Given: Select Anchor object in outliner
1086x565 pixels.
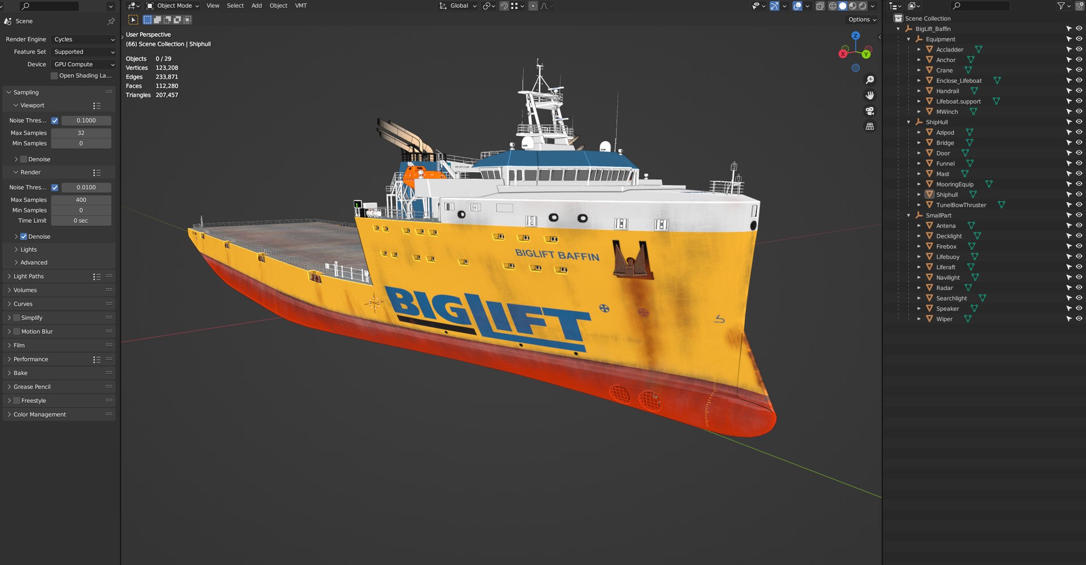Looking at the screenshot, I should 946,60.
